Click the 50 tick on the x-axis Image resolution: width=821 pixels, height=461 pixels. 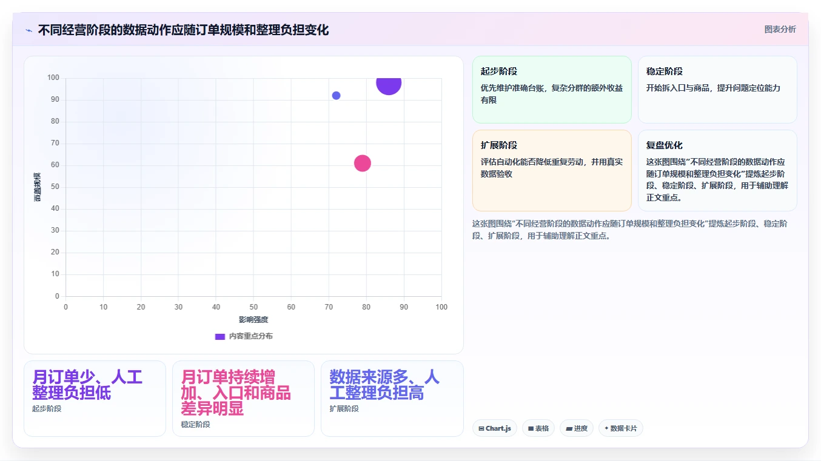pos(253,307)
